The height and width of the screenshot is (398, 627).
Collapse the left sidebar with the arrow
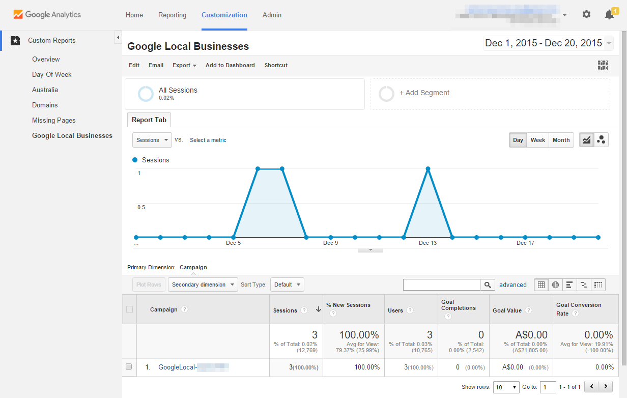tap(118, 38)
